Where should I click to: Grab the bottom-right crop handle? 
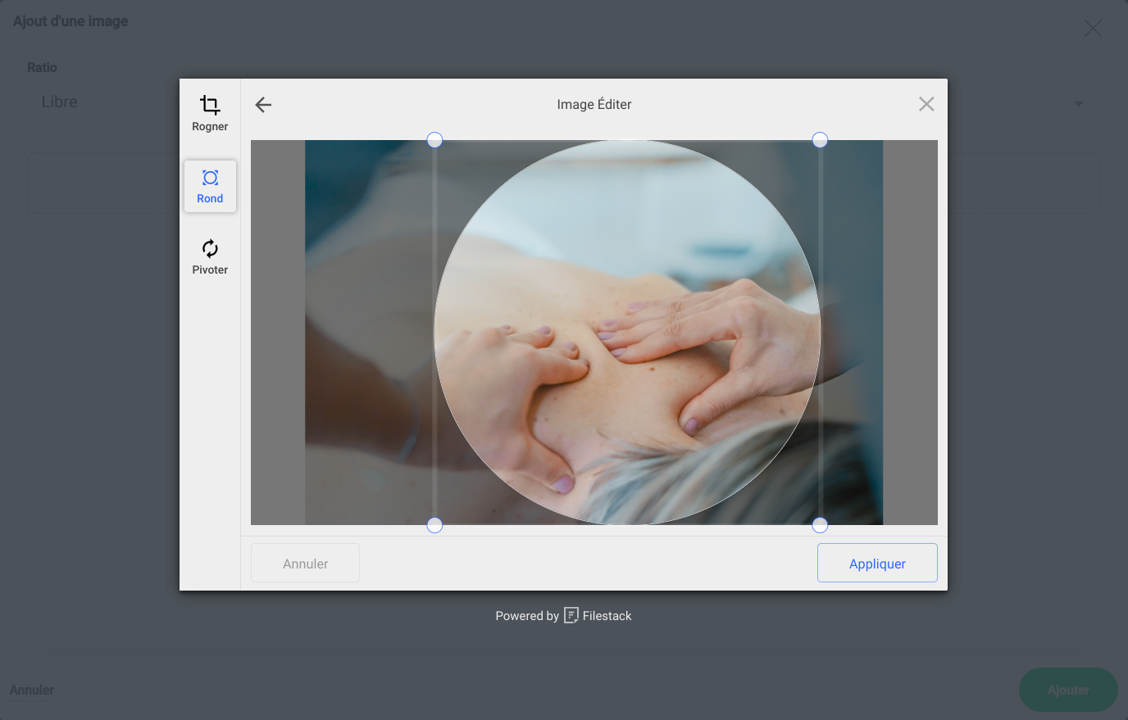tap(820, 525)
